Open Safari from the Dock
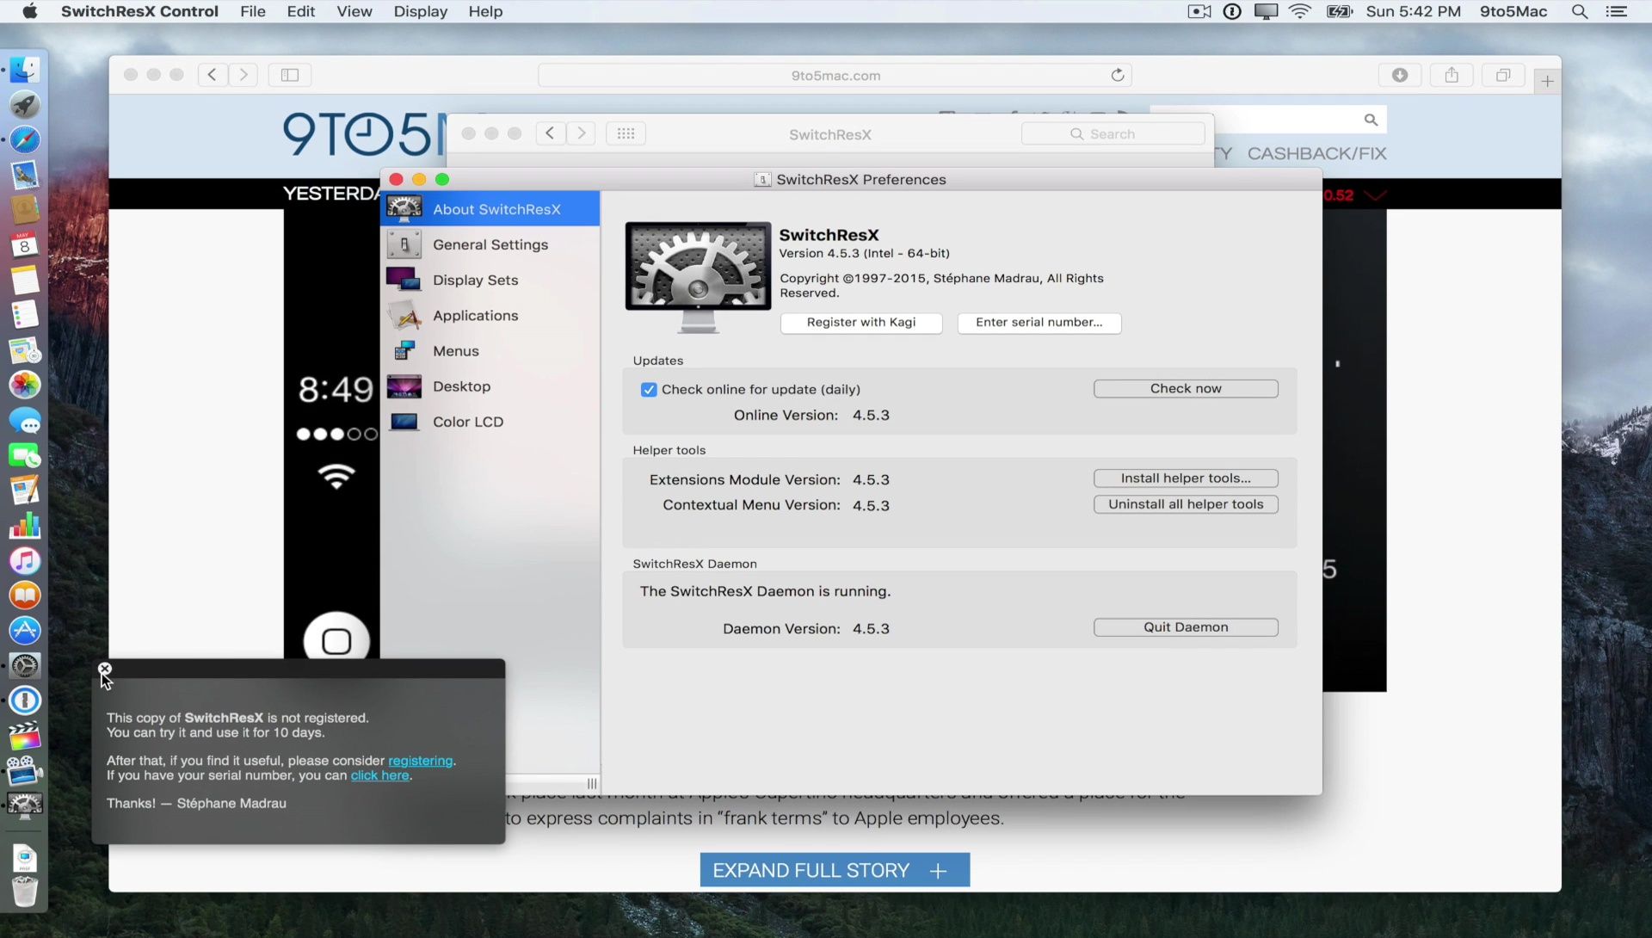Image resolution: width=1652 pixels, height=938 pixels. [25, 139]
